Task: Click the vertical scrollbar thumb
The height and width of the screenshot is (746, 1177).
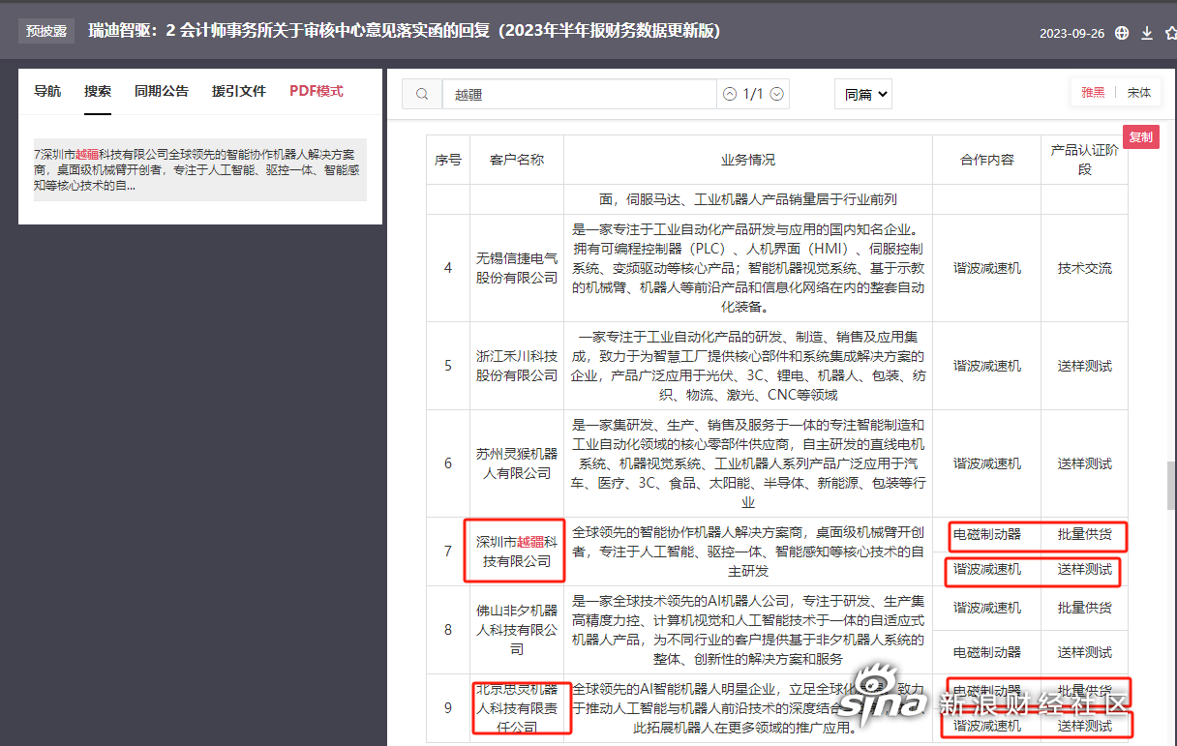Action: click(1171, 485)
